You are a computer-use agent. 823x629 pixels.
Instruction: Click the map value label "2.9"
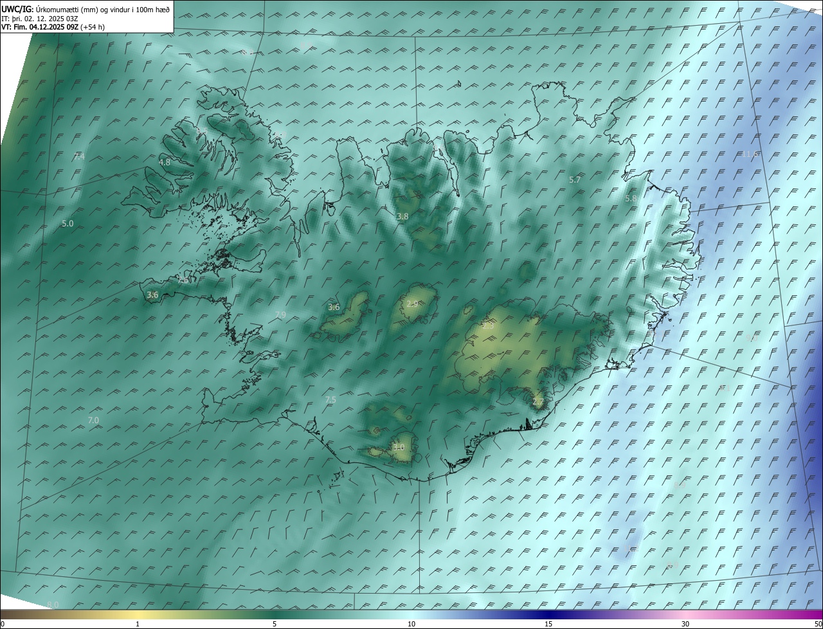(x=412, y=304)
